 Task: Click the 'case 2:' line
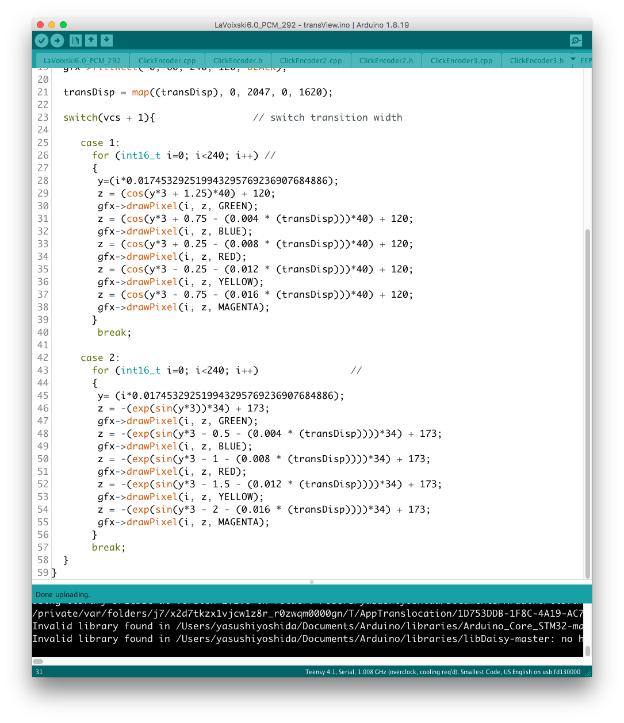(100, 357)
